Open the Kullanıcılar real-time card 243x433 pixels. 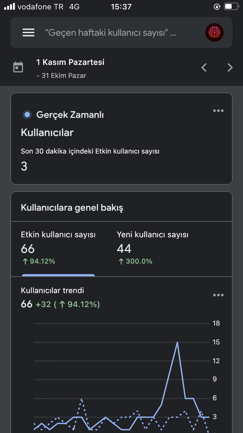click(x=121, y=139)
